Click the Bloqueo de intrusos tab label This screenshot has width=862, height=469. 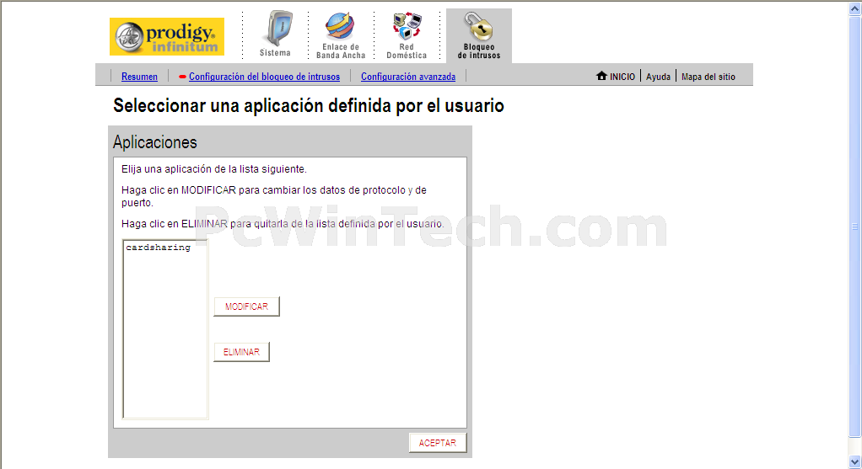479,51
